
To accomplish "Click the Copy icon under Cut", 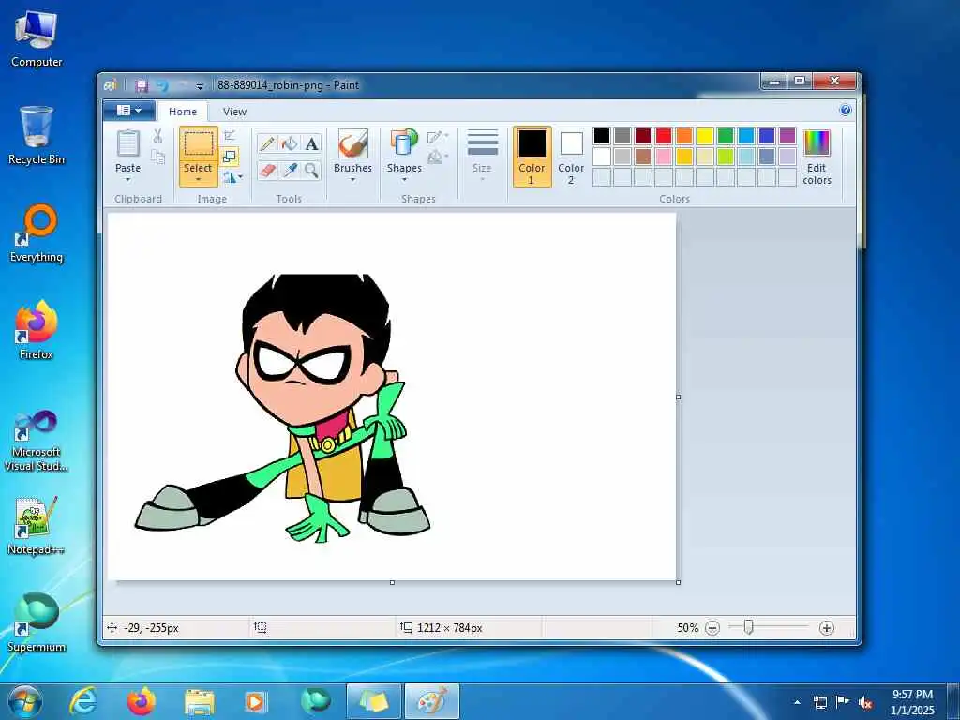I will tap(157, 157).
